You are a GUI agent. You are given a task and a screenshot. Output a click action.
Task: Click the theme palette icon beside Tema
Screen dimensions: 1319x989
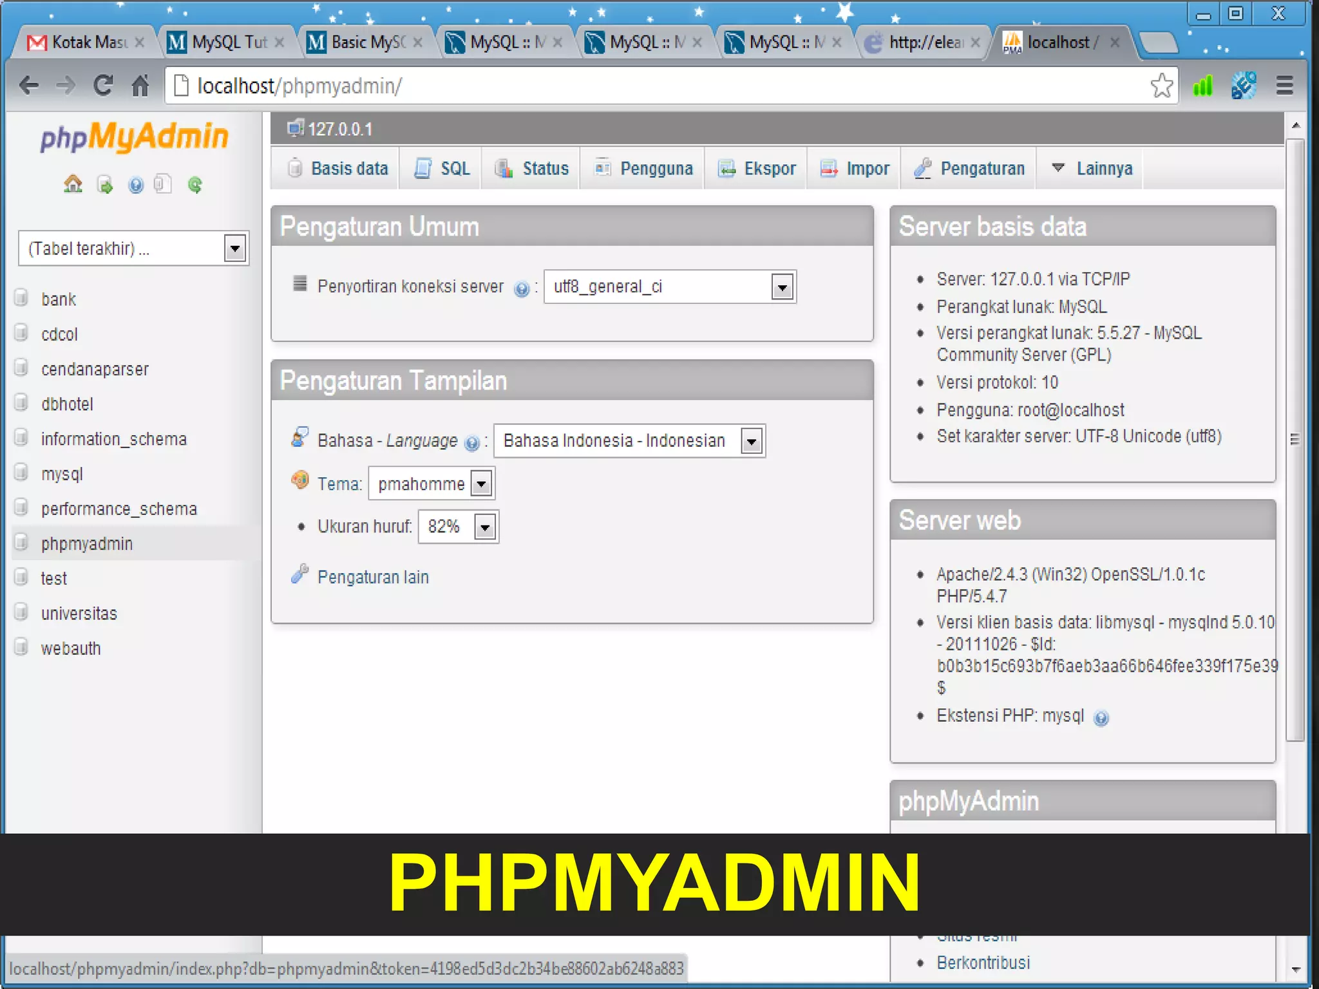(300, 480)
